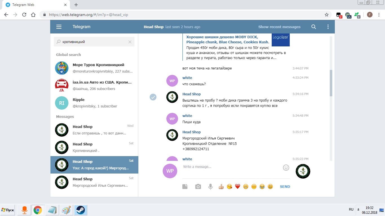The width and height of the screenshot is (385, 216).
Task: Open Ripple @kropivnitsky search result
Action: coord(94,103)
